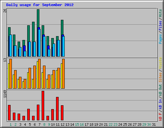This screenshot has width=164, height=128.
Task: Click day '8' on the x-axis
Action: pyautogui.click(x=44, y=124)
